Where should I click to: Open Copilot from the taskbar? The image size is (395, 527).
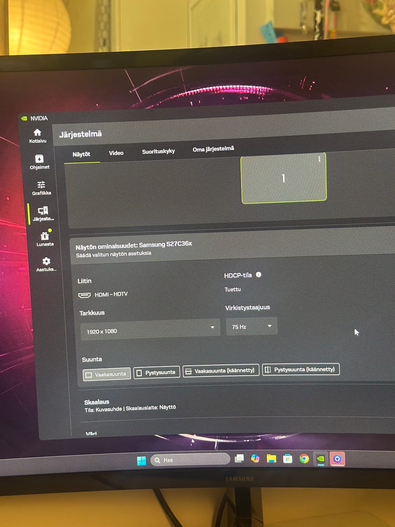click(x=255, y=458)
